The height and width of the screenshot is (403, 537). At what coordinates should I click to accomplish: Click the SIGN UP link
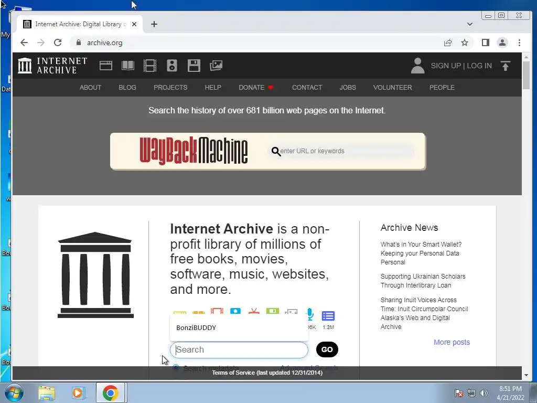(x=446, y=66)
